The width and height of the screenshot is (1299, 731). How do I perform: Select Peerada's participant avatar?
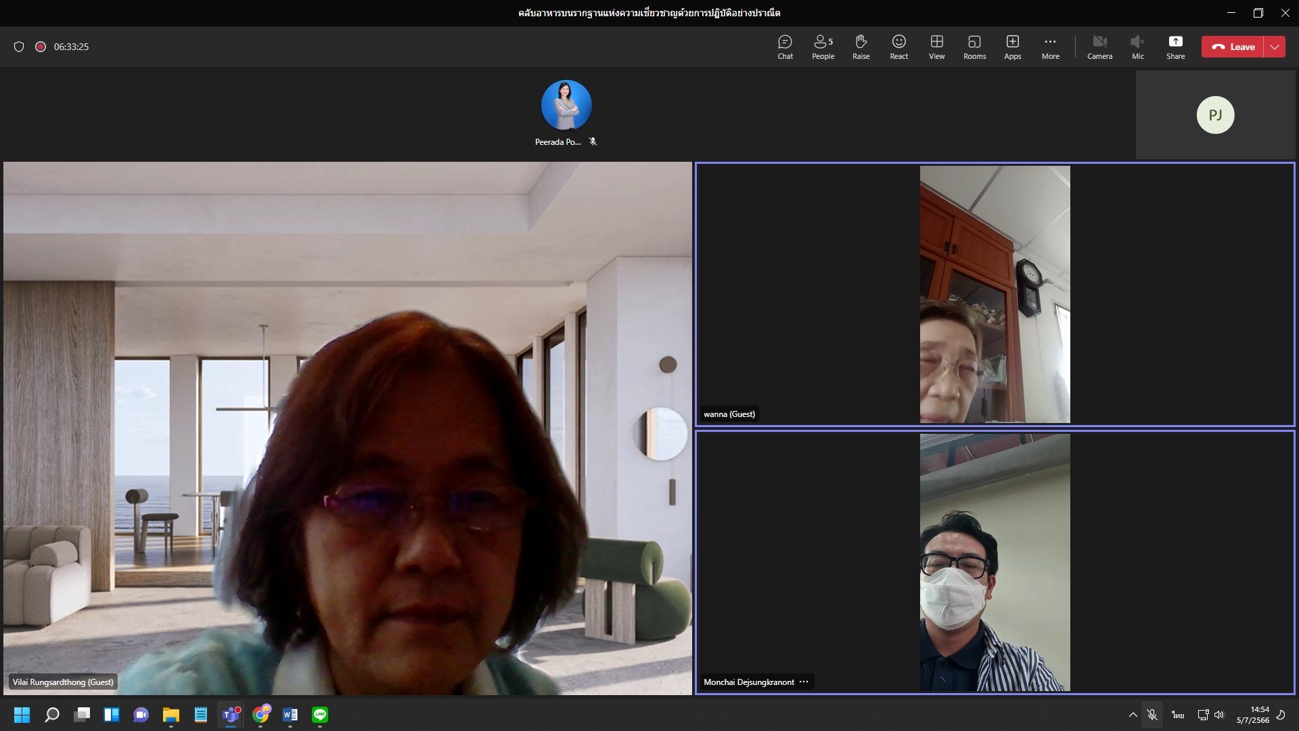coord(566,105)
